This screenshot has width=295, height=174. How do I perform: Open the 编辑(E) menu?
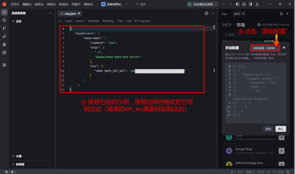pyautogui.click(x=27, y=4)
